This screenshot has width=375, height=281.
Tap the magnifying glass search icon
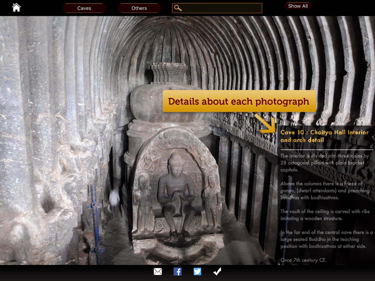(178, 8)
